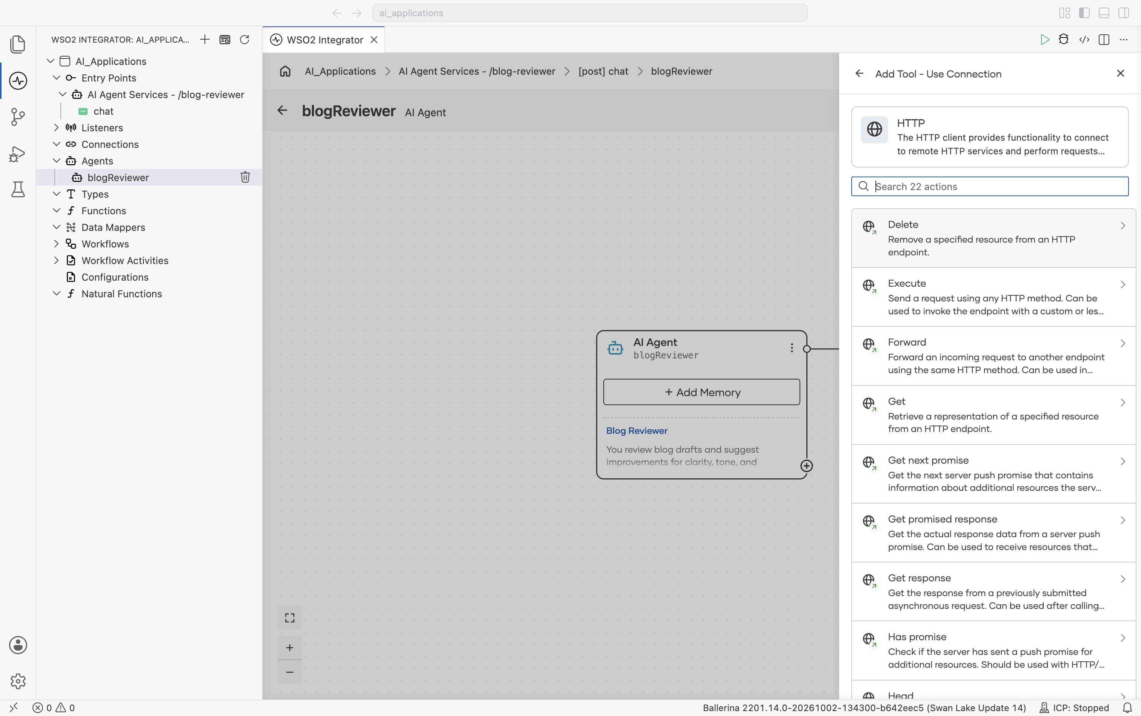Image resolution: width=1141 pixels, height=716 pixels.
Task: Show source code view icon
Action: [1084, 40]
